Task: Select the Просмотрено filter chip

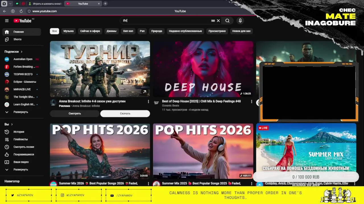Action: 217,31
